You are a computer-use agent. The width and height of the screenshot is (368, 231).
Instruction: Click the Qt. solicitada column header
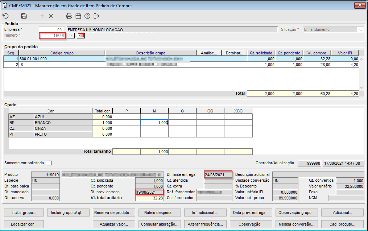[x=261, y=53]
